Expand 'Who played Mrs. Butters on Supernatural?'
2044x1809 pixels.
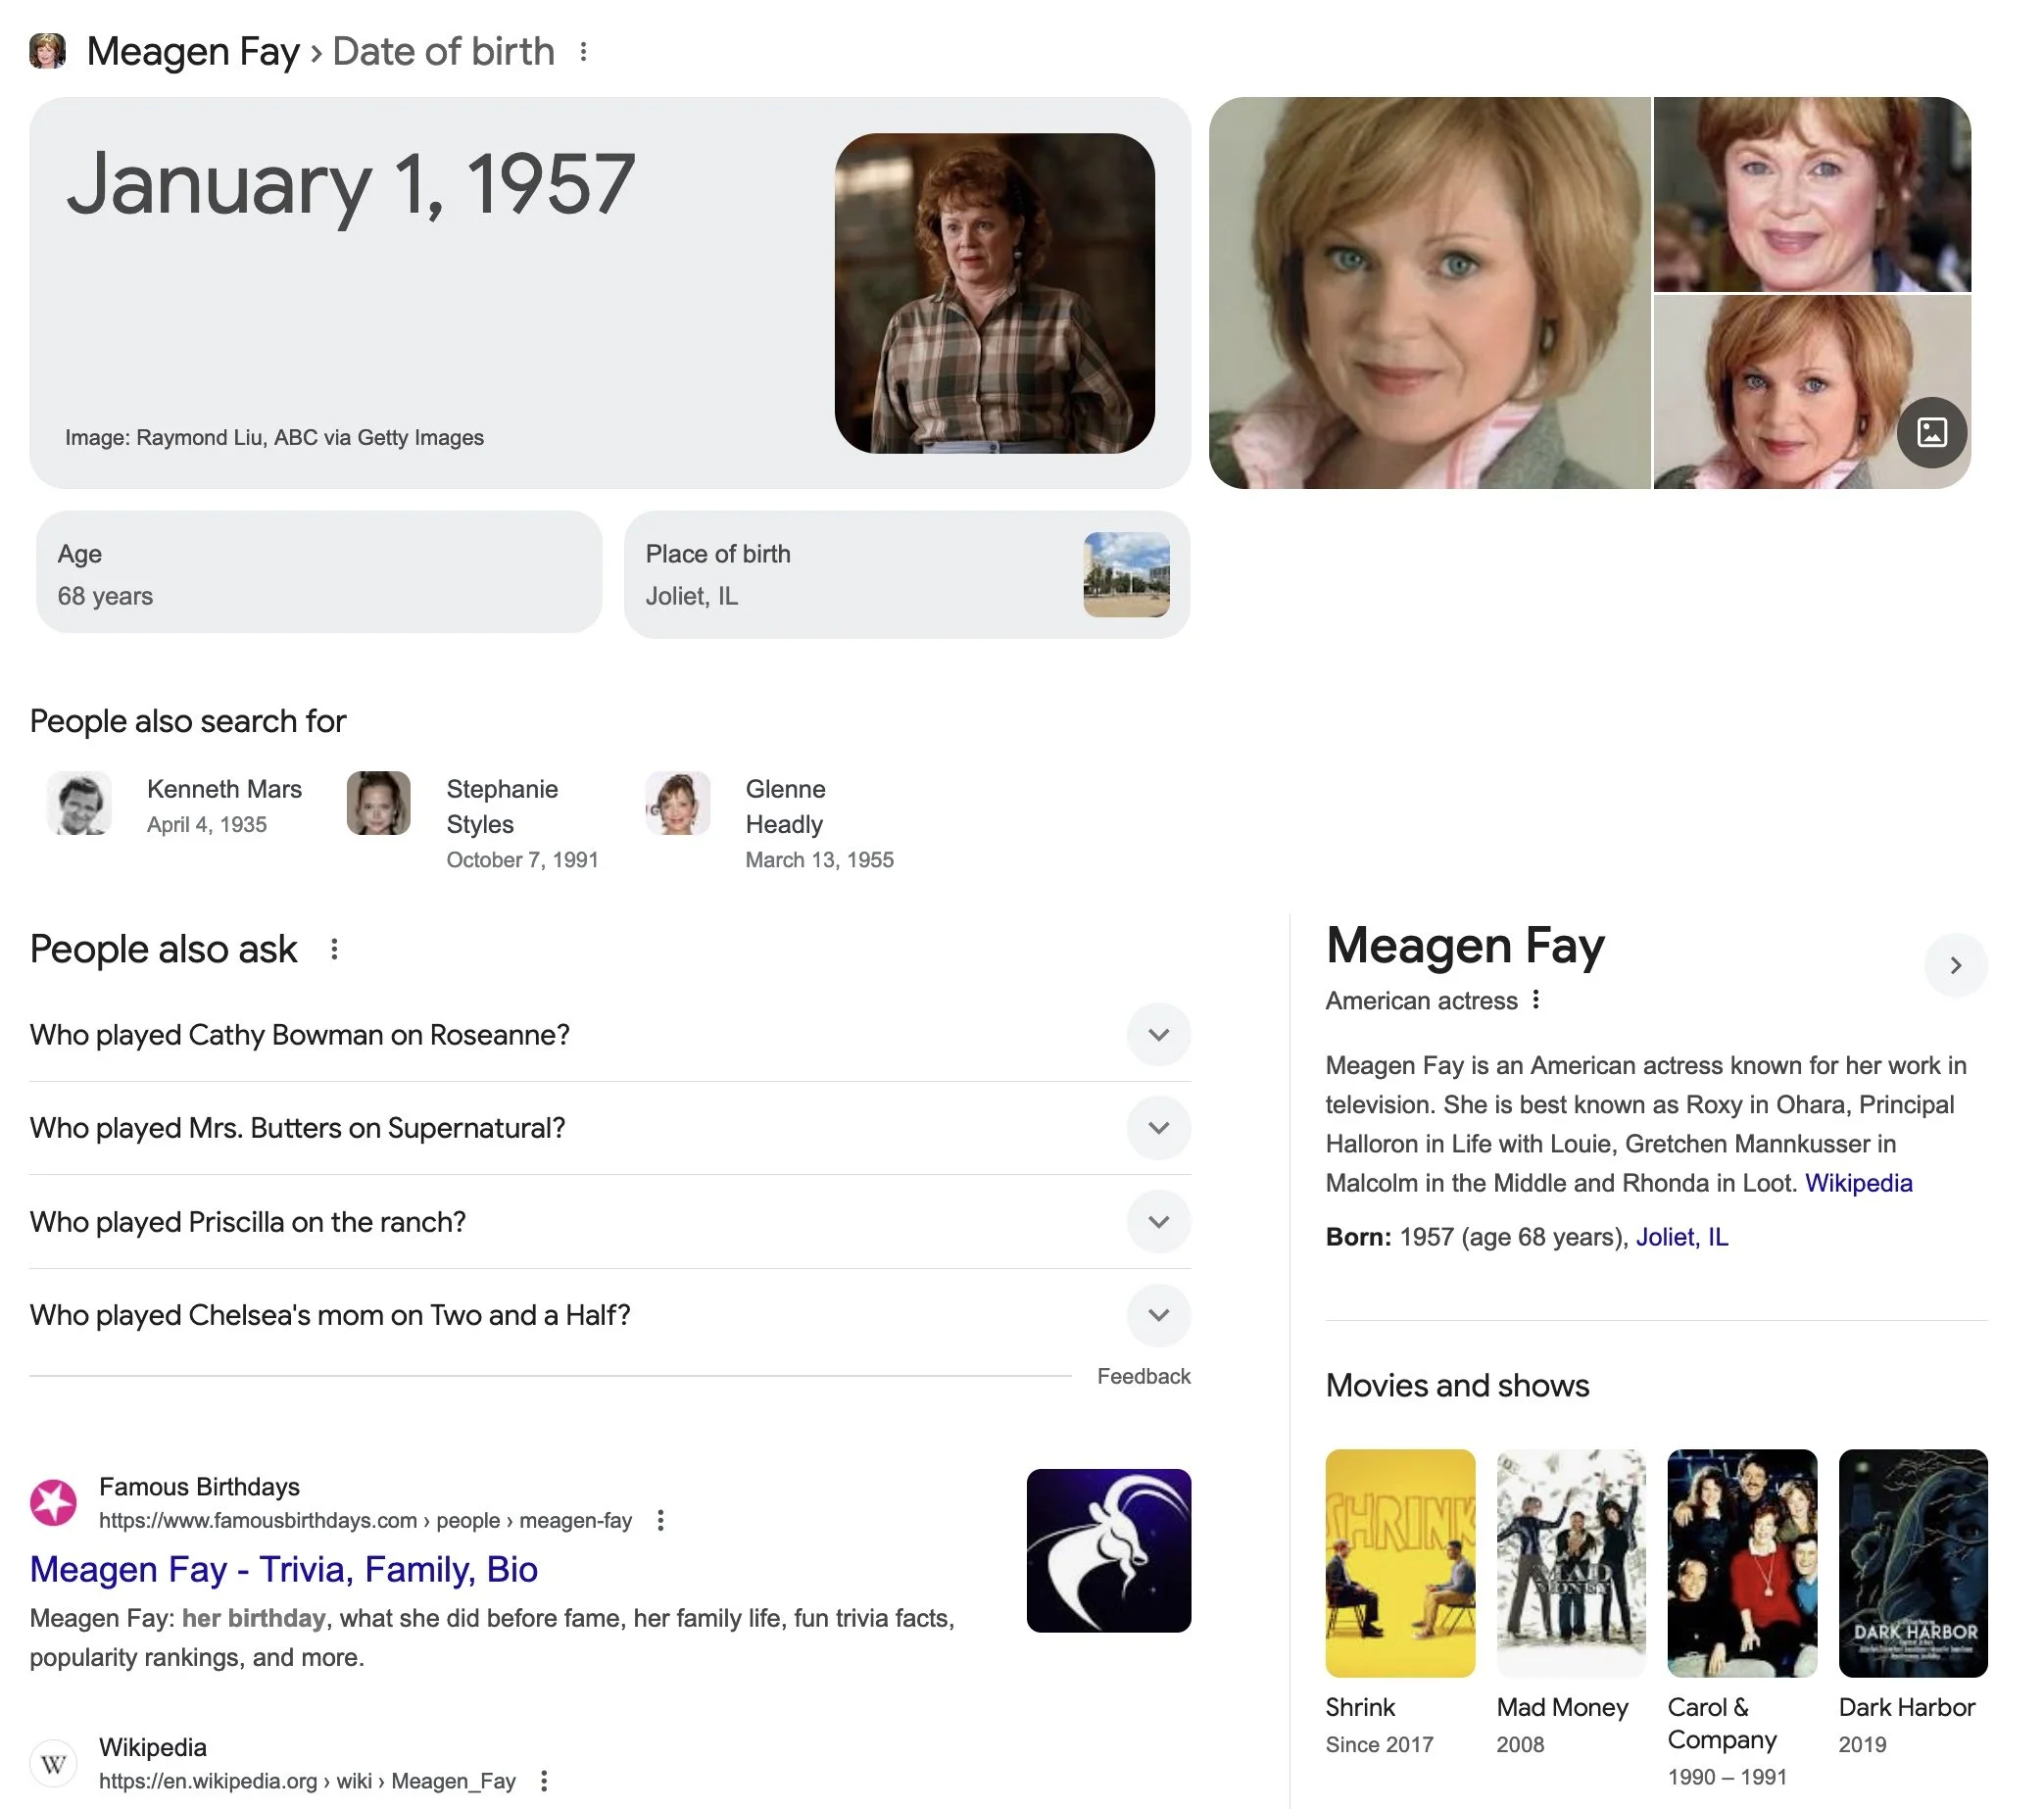(1158, 1128)
